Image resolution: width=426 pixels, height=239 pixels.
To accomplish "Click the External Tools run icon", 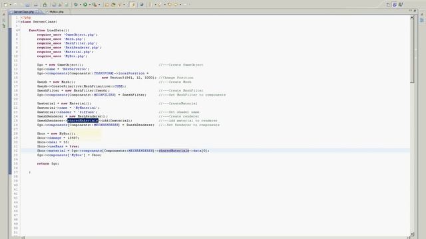I will [x=95, y=5].
